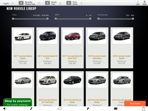The height and width of the screenshot is (111, 148).
Task: Grab the Price slider minimum handle
Action: click(x=13, y=19)
